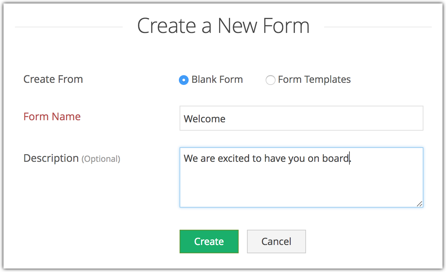Choose the Form Templates radio option
This screenshot has width=446, height=272.
(x=270, y=80)
